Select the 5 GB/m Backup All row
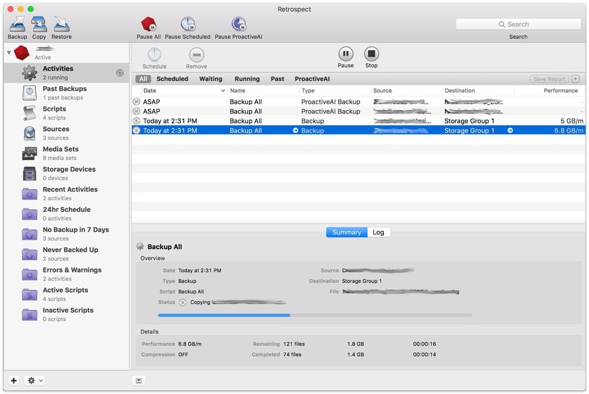This screenshot has height=394, width=589. point(358,121)
